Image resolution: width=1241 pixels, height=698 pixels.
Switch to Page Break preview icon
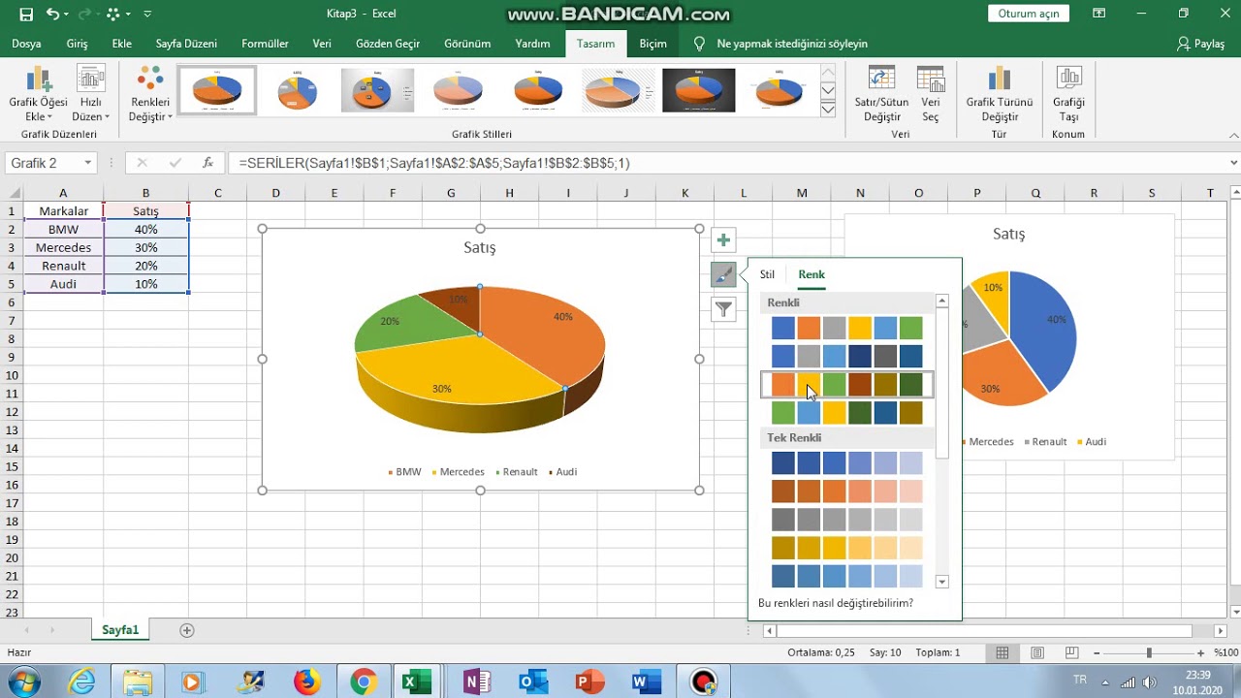(1072, 653)
